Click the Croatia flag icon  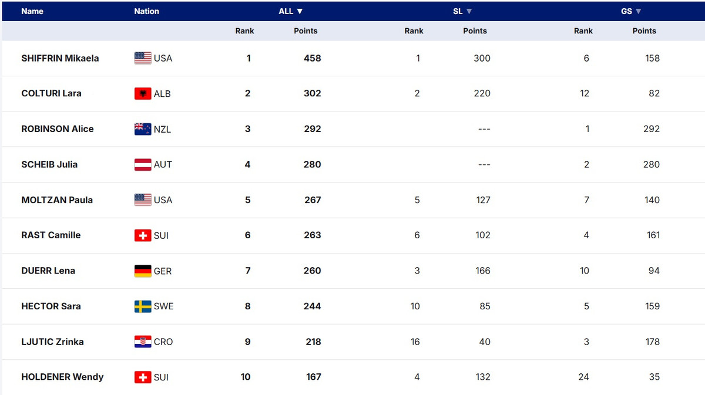point(143,342)
